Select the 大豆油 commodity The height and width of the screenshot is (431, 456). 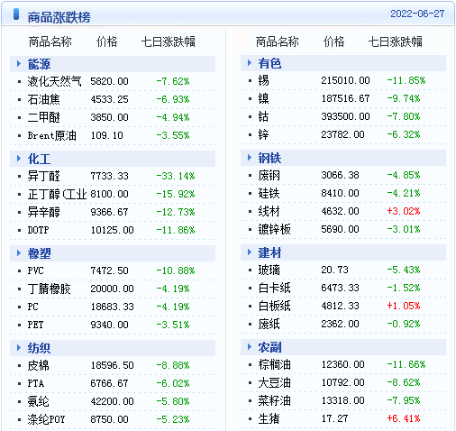[x=274, y=382]
